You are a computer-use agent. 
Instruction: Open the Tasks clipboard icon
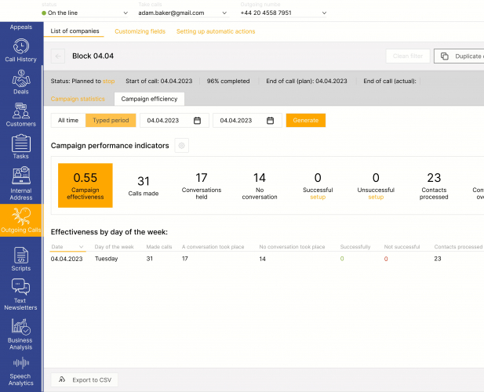coord(21,143)
